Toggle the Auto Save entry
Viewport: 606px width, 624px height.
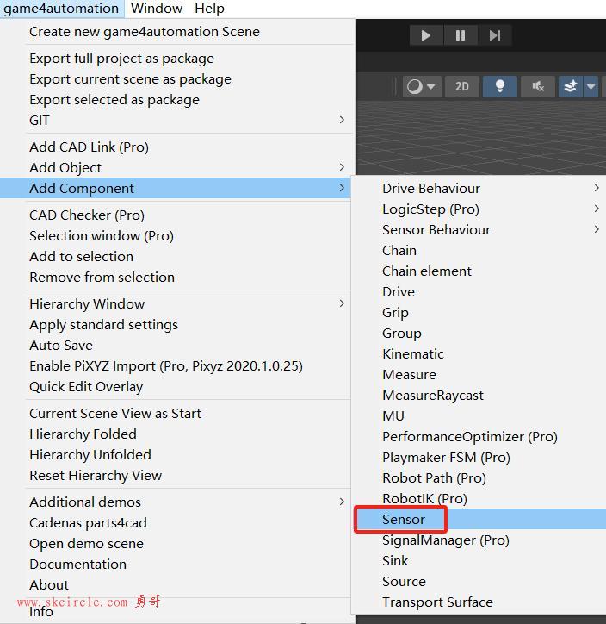point(176,346)
